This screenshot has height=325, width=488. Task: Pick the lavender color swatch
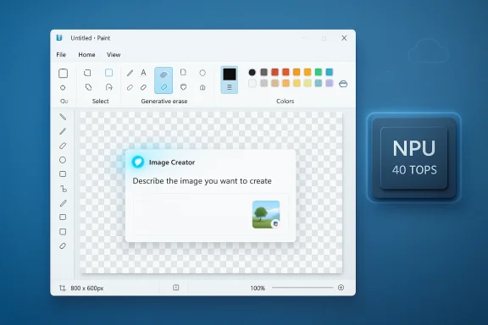(x=330, y=83)
